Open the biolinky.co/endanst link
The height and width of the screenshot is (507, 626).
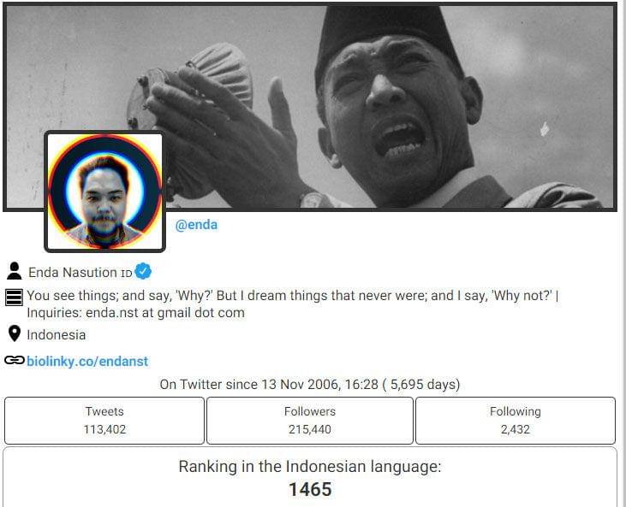[87, 362]
